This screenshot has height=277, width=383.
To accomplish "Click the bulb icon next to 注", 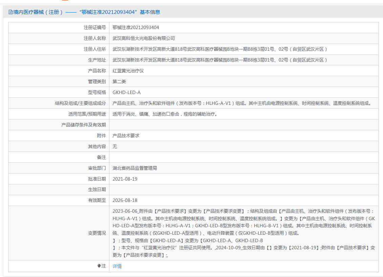I will (99, 266).
